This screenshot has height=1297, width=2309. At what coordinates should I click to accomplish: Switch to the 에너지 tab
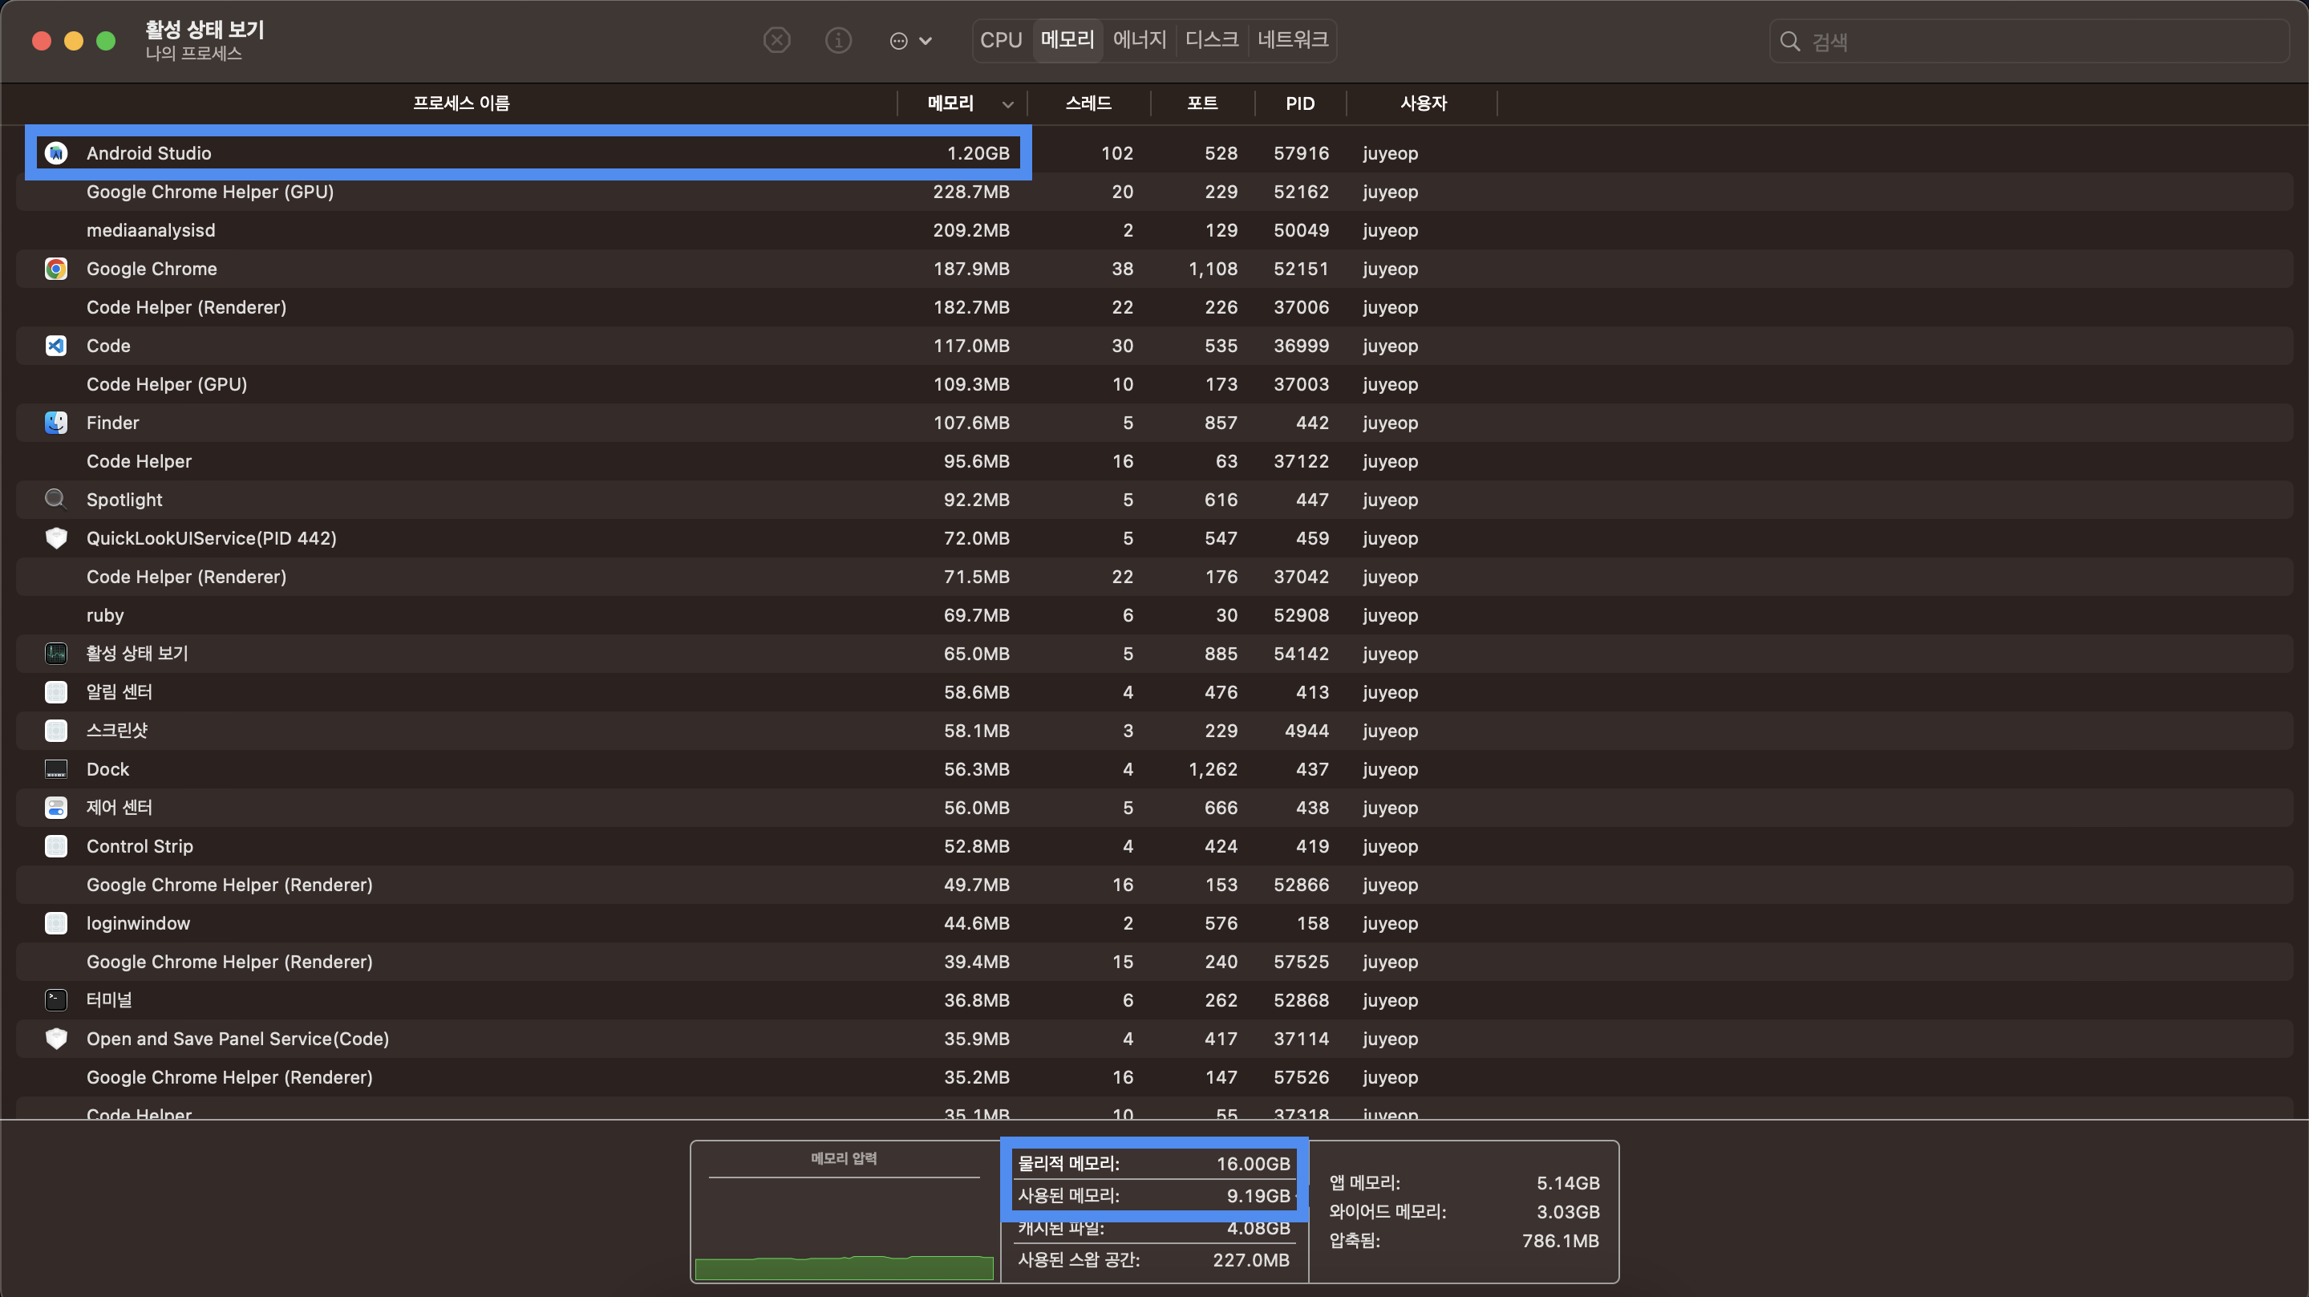[x=1138, y=40]
